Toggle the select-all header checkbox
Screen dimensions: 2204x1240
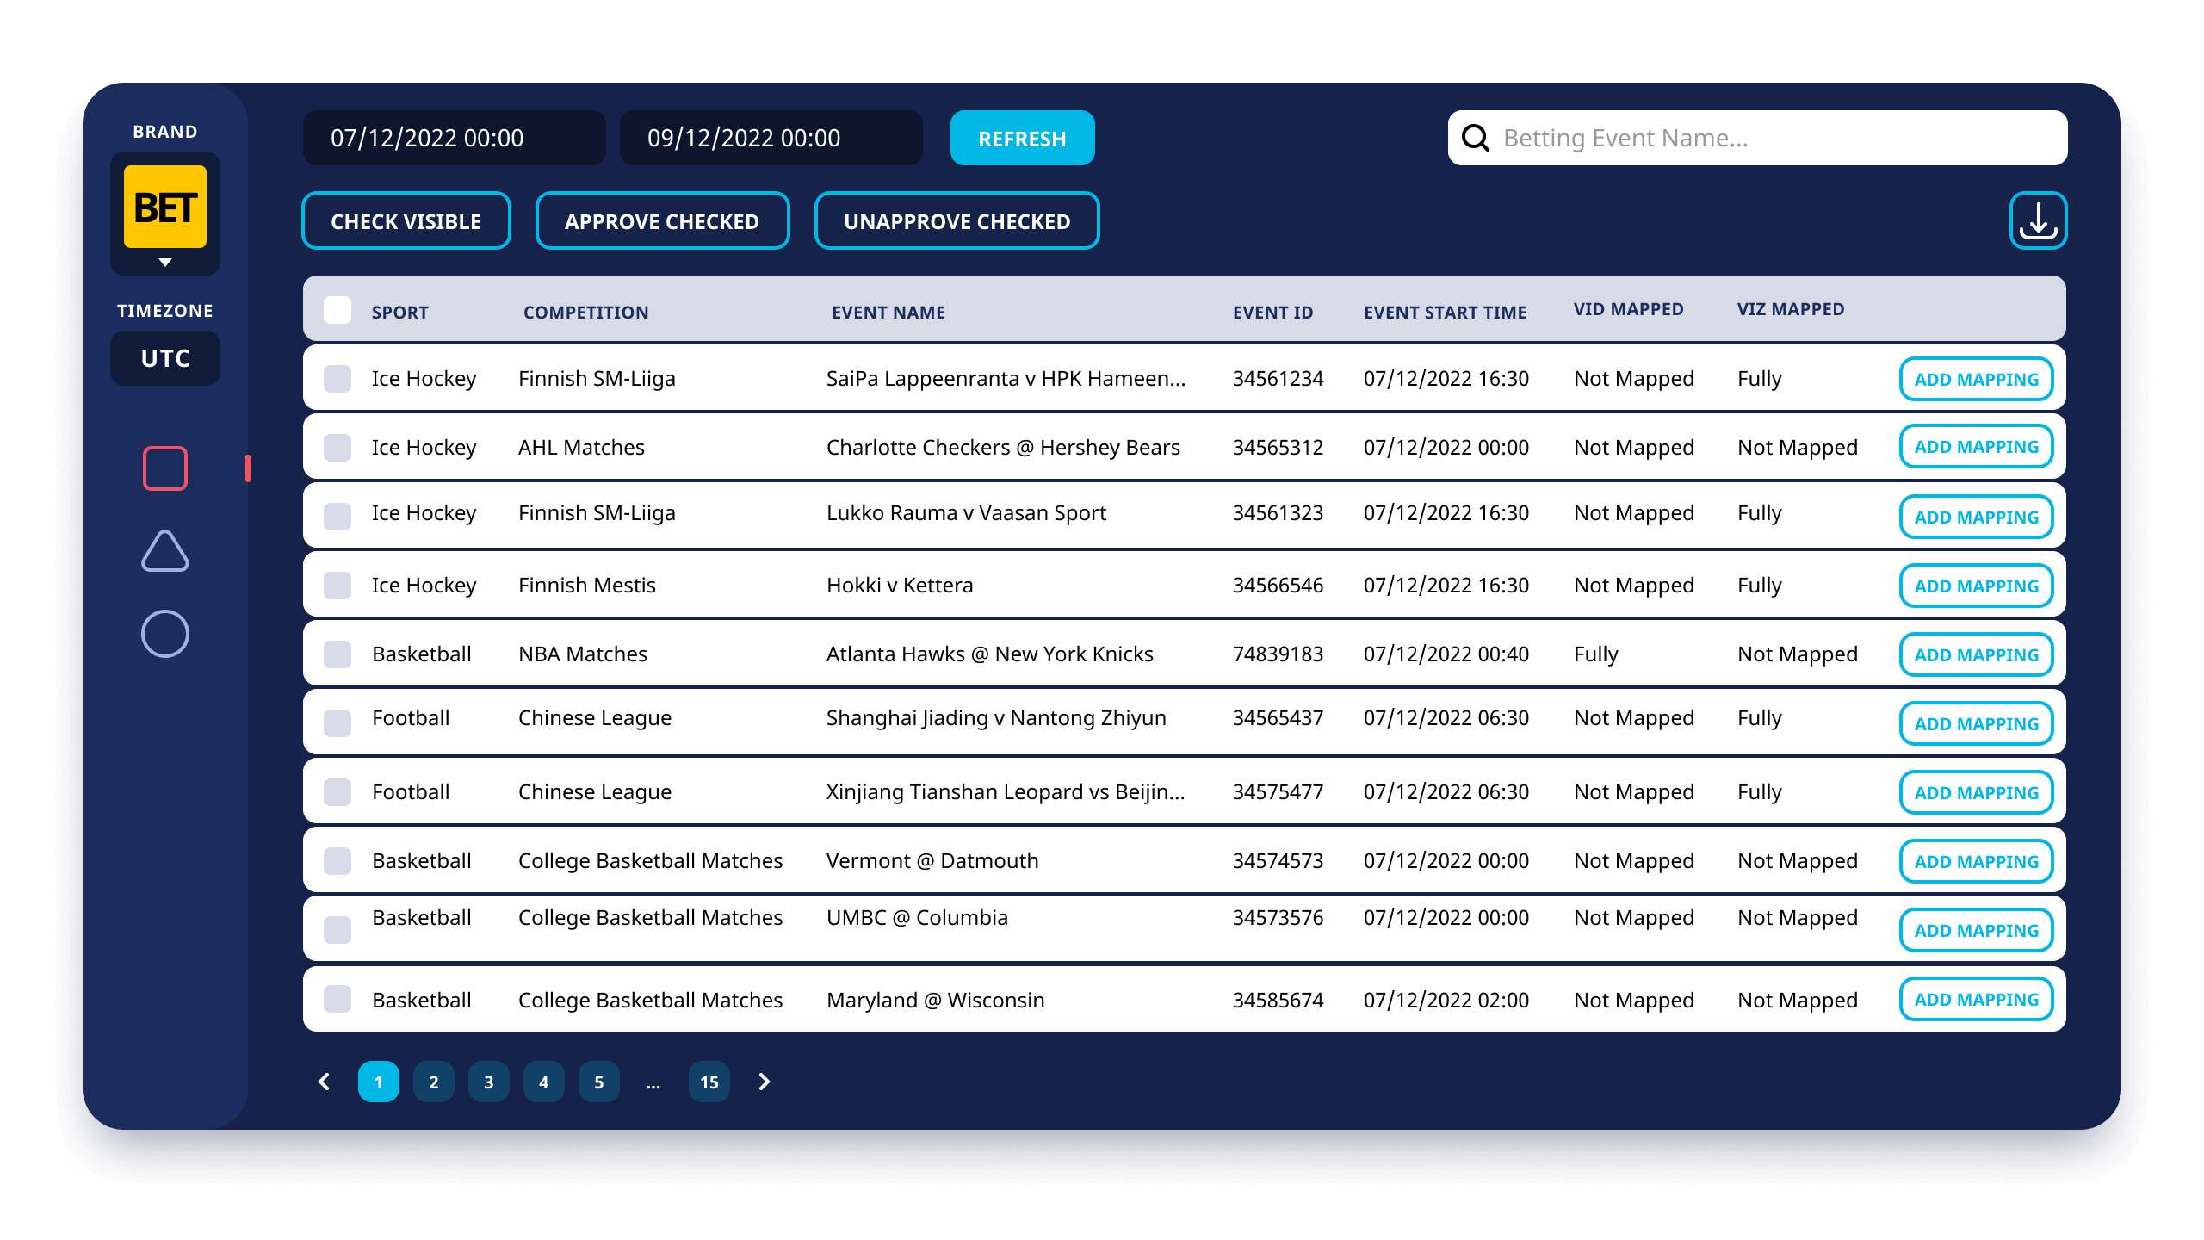click(337, 310)
